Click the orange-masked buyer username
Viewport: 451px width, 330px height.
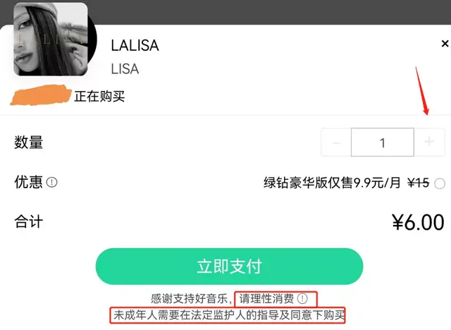click(41, 95)
